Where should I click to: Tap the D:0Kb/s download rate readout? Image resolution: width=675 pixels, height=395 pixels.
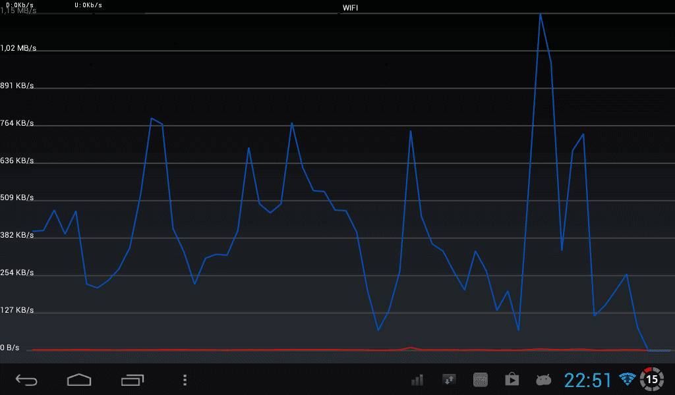(20, 5)
